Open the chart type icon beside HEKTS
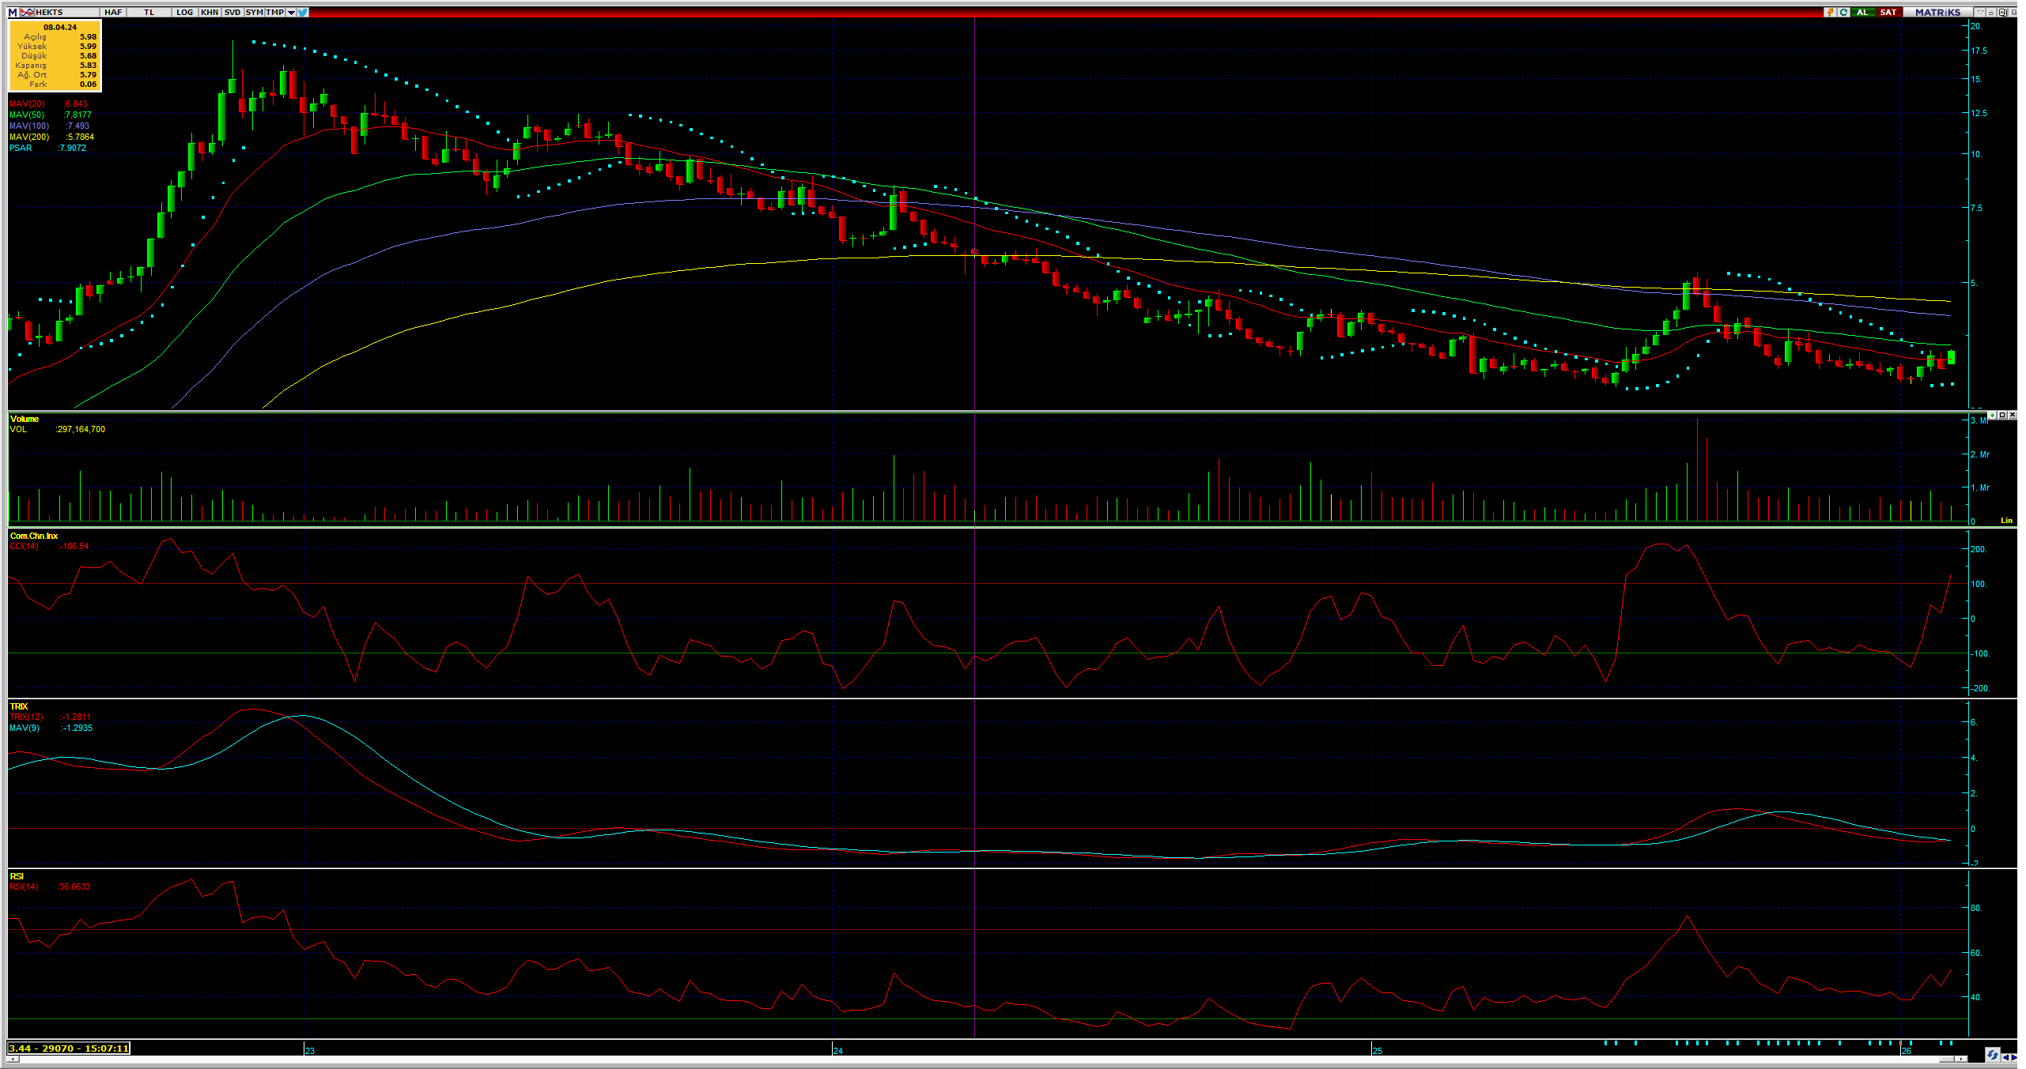 point(28,12)
